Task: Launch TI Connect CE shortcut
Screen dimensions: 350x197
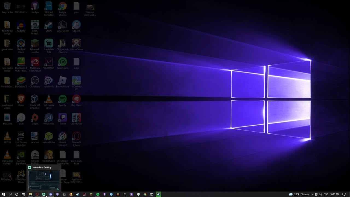Action: (x=76, y=83)
